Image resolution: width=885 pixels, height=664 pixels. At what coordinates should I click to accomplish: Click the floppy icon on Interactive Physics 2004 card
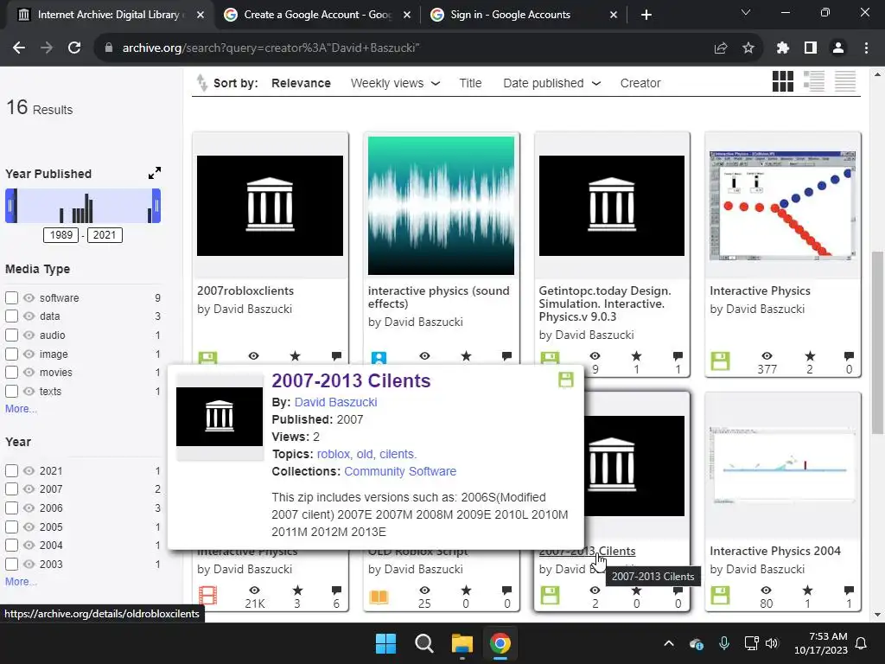(720, 595)
